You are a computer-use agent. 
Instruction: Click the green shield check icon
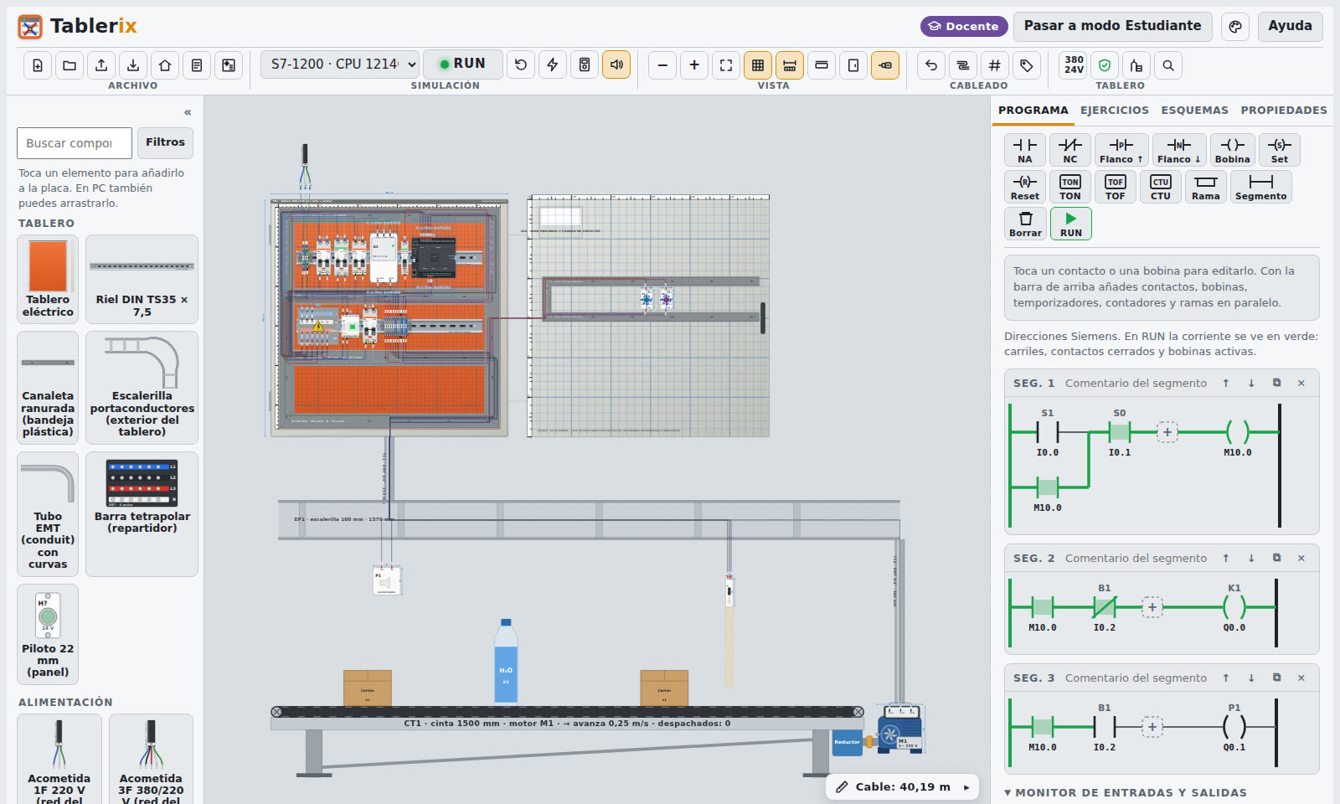(1105, 65)
